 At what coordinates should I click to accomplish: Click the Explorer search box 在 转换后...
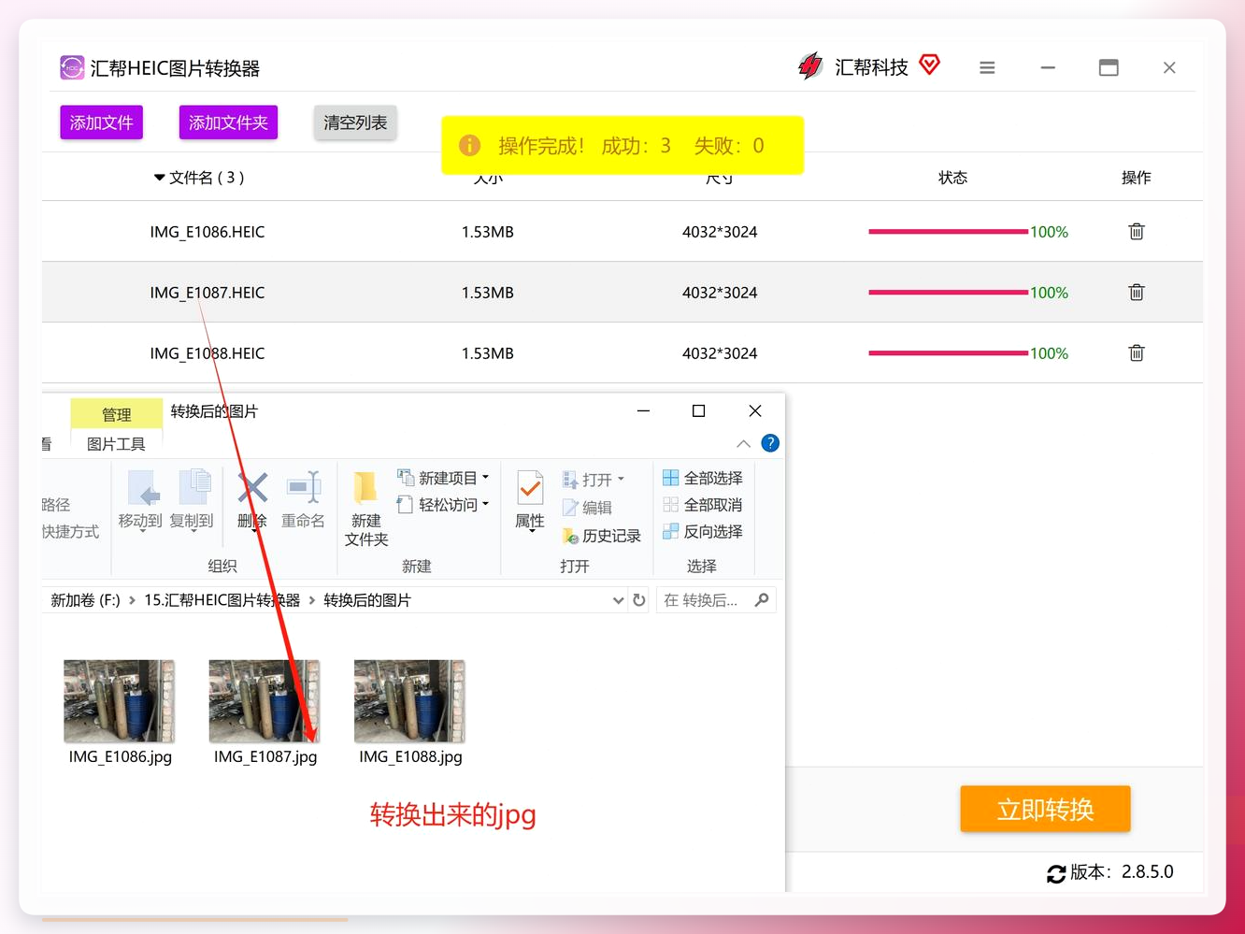coord(716,600)
